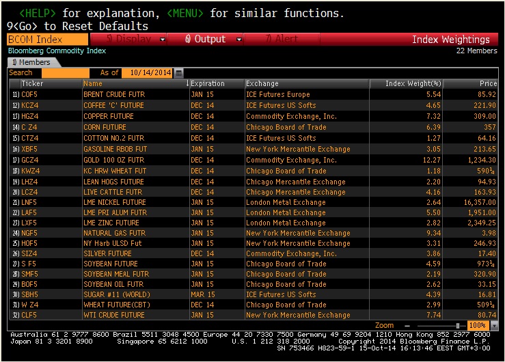Click MAR 15 expiration cell

coord(202,295)
